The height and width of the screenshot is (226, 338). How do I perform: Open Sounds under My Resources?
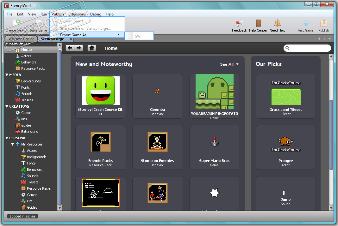[x=32, y=176]
